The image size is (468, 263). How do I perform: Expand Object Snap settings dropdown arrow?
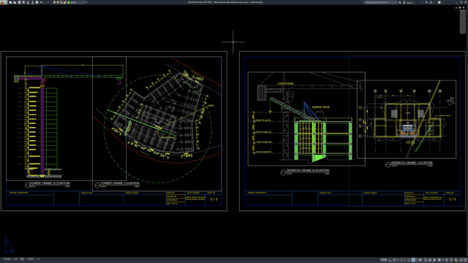[417, 260]
